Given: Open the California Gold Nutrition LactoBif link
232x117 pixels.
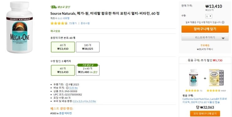Looking at the screenshot, I should click(x=204, y=100).
